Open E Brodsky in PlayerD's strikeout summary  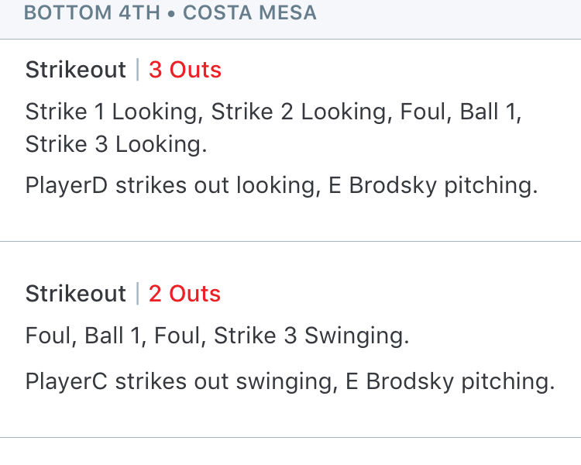pyautogui.click(x=383, y=185)
